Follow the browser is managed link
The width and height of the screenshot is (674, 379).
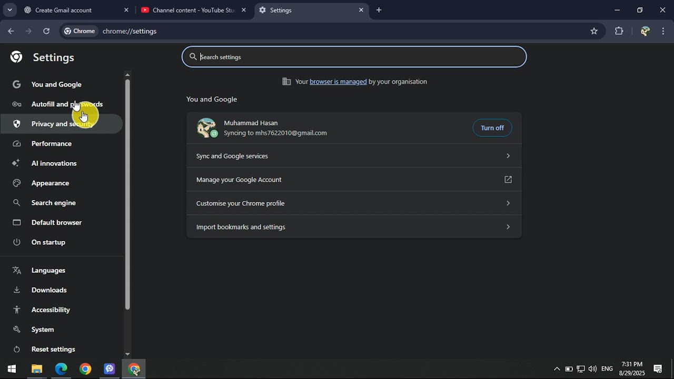[x=338, y=82]
